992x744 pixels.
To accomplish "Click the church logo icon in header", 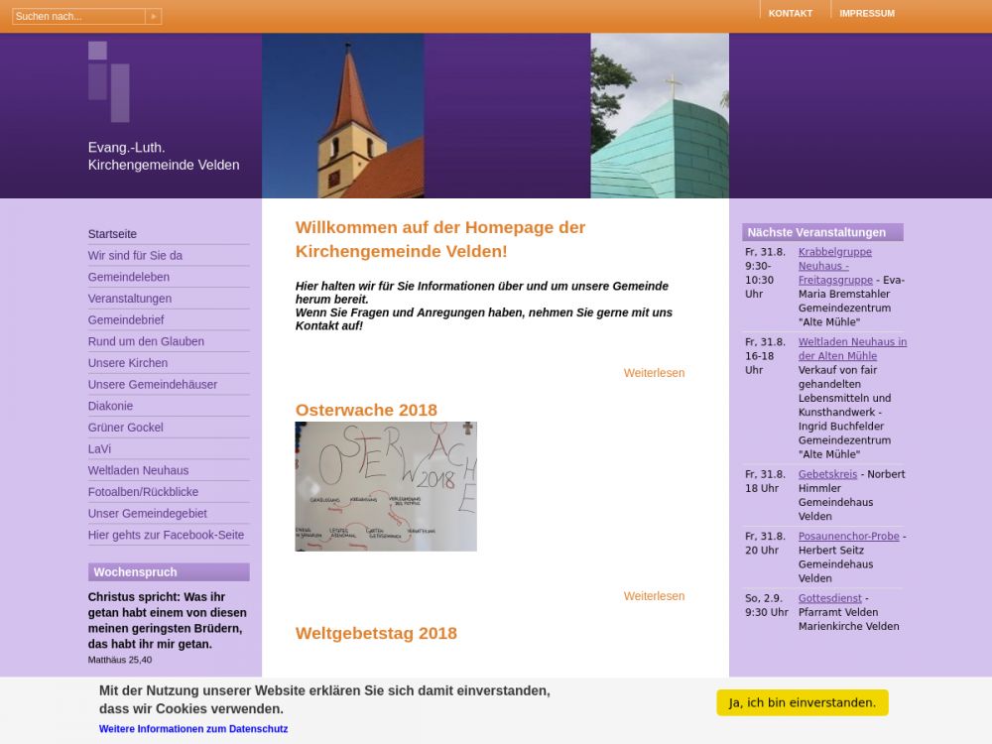I will point(109,81).
